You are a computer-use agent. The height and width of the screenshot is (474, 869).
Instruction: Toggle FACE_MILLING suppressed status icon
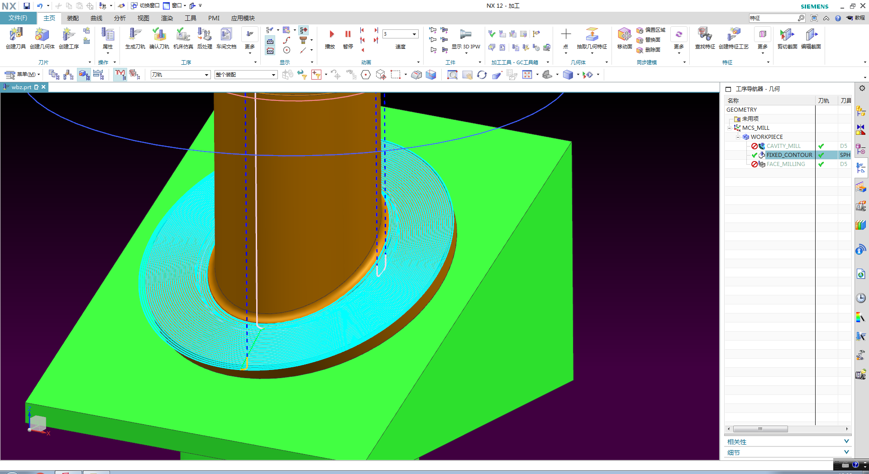(x=754, y=164)
